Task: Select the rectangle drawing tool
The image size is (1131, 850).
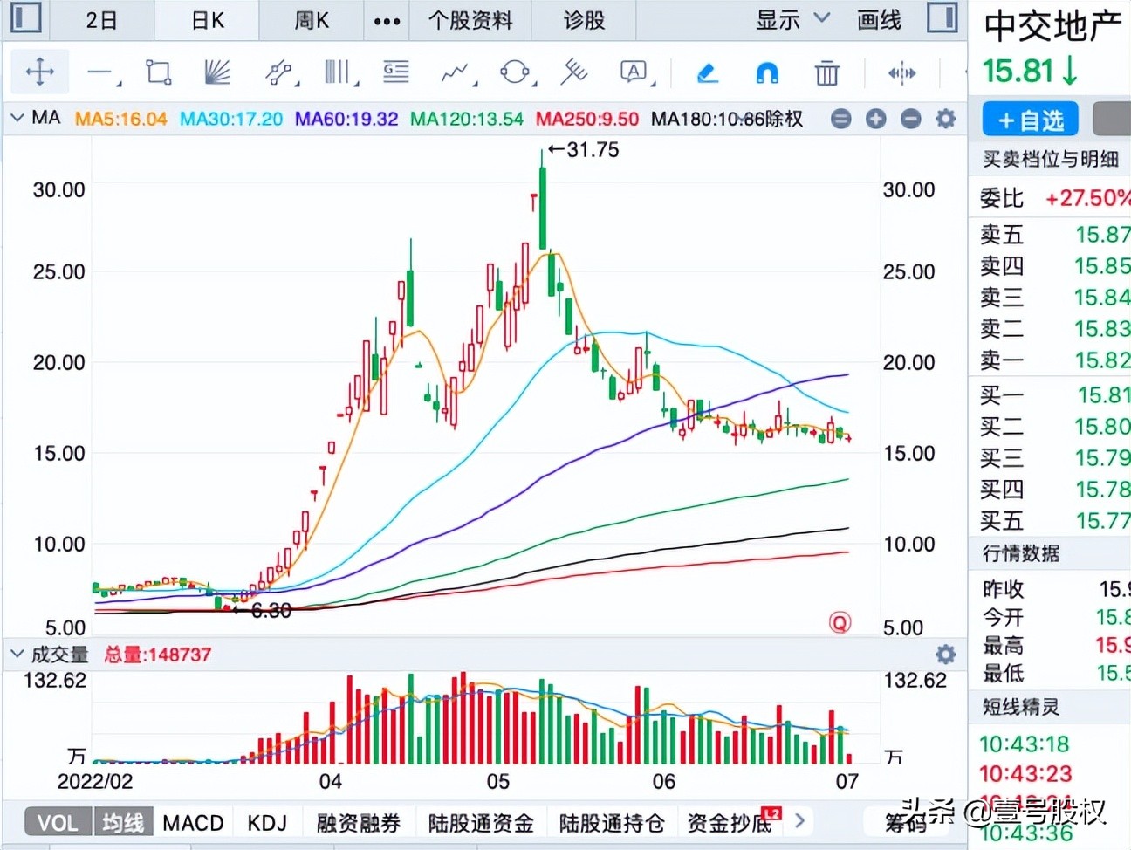Action: click(157, 72)
